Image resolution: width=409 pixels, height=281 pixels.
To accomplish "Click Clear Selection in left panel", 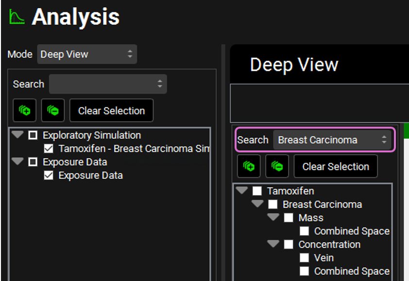I will [x=111, y=111].
